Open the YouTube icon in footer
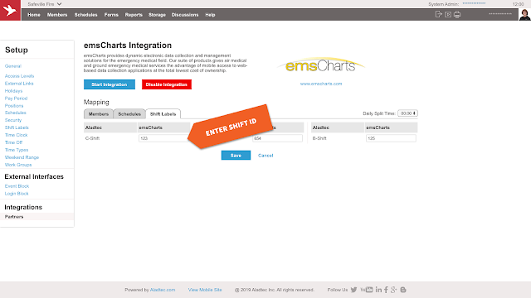Screen dimensions: 531x298 pos(367,290)
